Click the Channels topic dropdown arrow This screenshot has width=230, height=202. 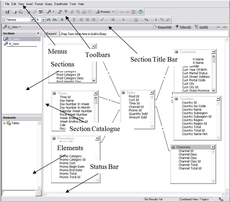point(213,147)
